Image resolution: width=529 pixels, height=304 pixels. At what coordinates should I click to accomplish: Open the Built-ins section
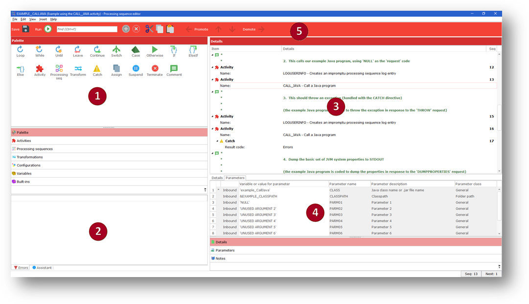(109, 182)
